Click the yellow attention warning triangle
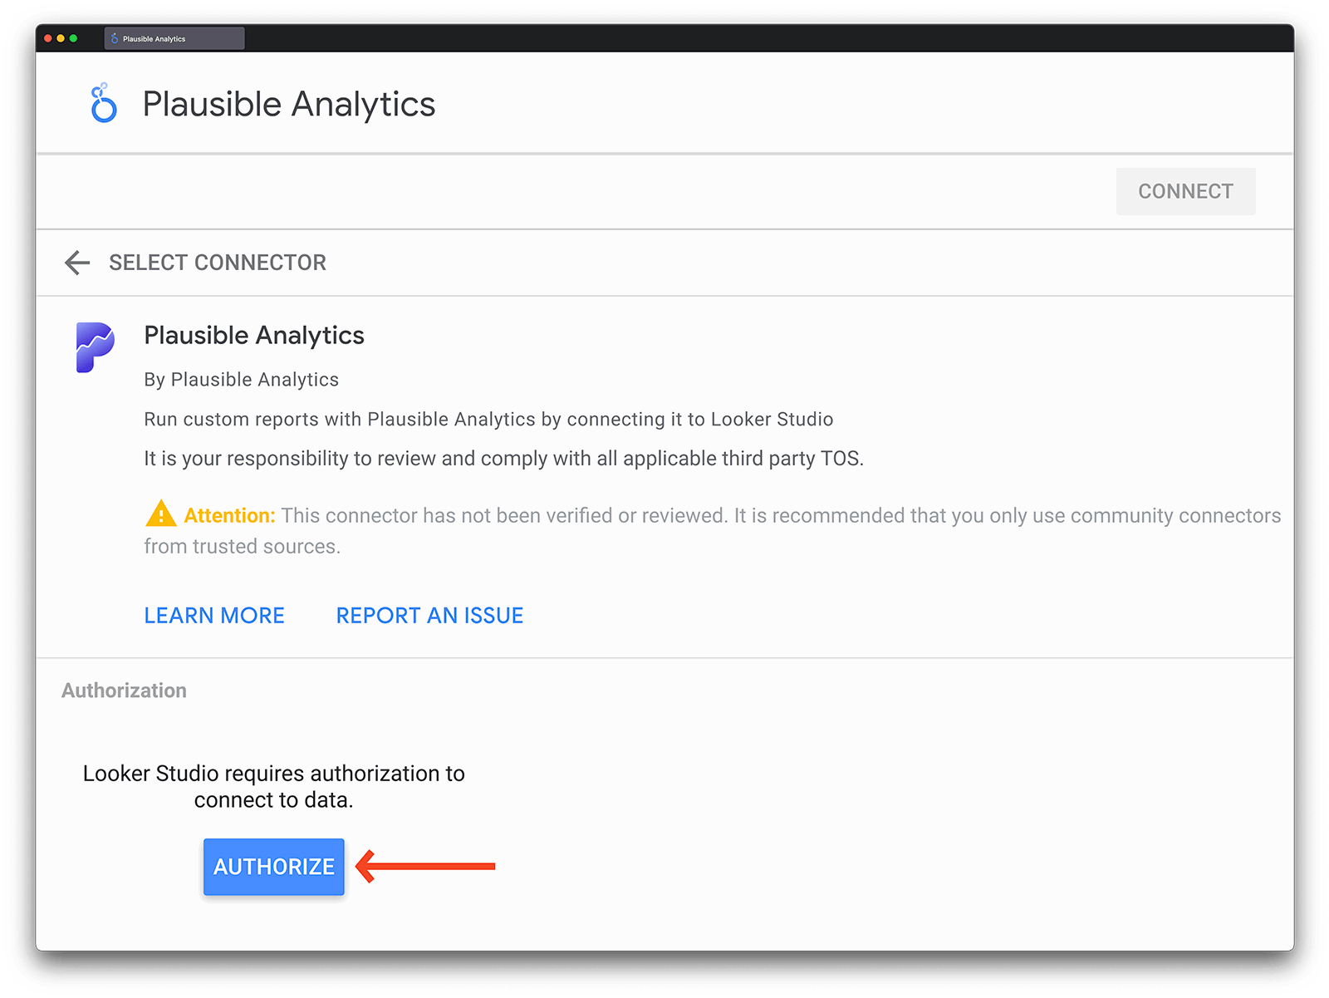 tap(163, 514)
